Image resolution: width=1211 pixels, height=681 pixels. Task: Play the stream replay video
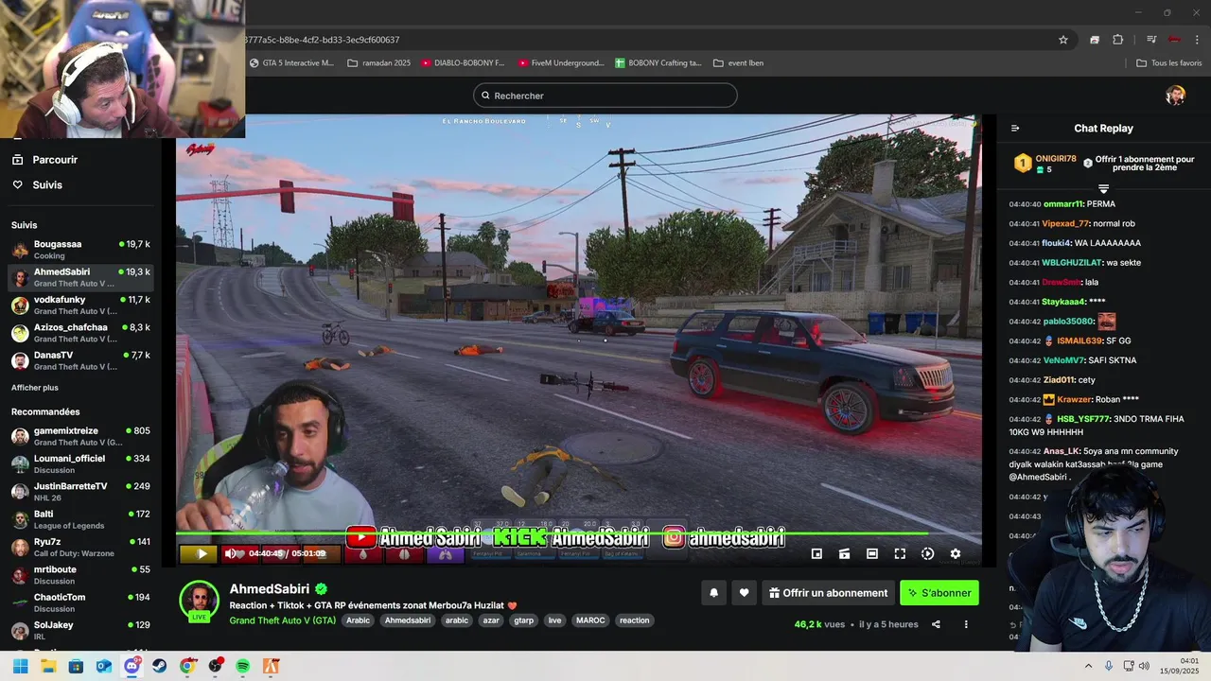click(201, 554)
